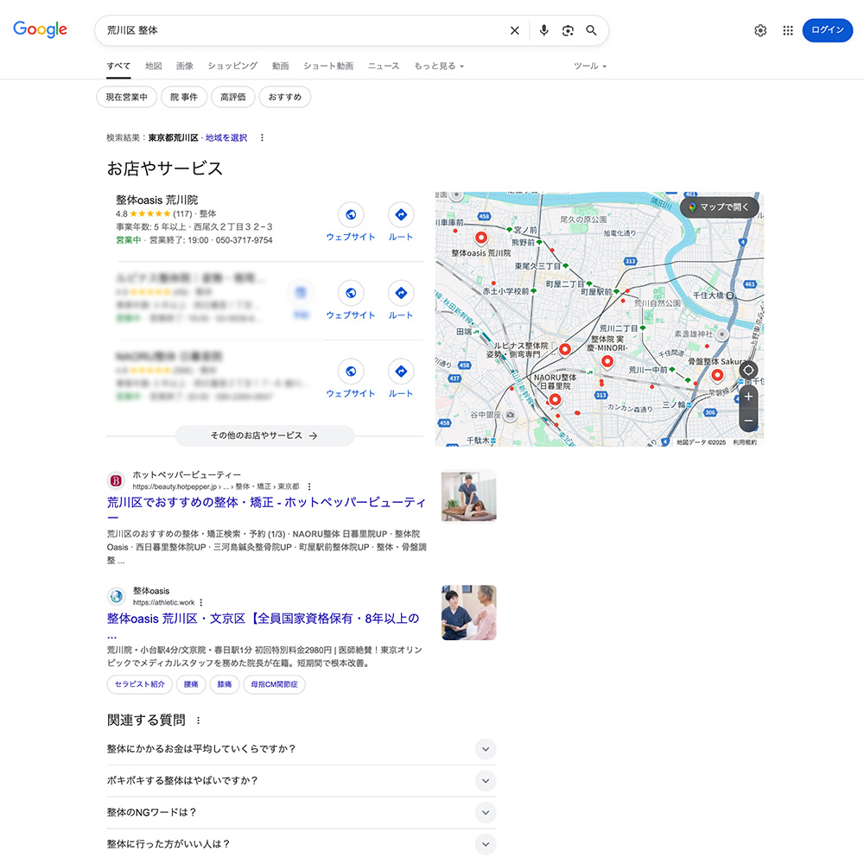This screenshot has height=864, width=864.
Task: Click ホットペッパービューティー site favicon
Action: pyautogui.click(x=117, y=481)
